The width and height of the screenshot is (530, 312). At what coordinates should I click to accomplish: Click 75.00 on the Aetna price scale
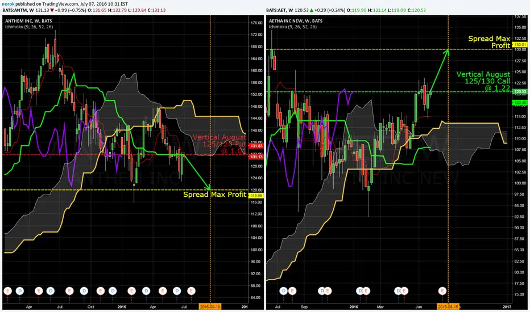point(520,294)
